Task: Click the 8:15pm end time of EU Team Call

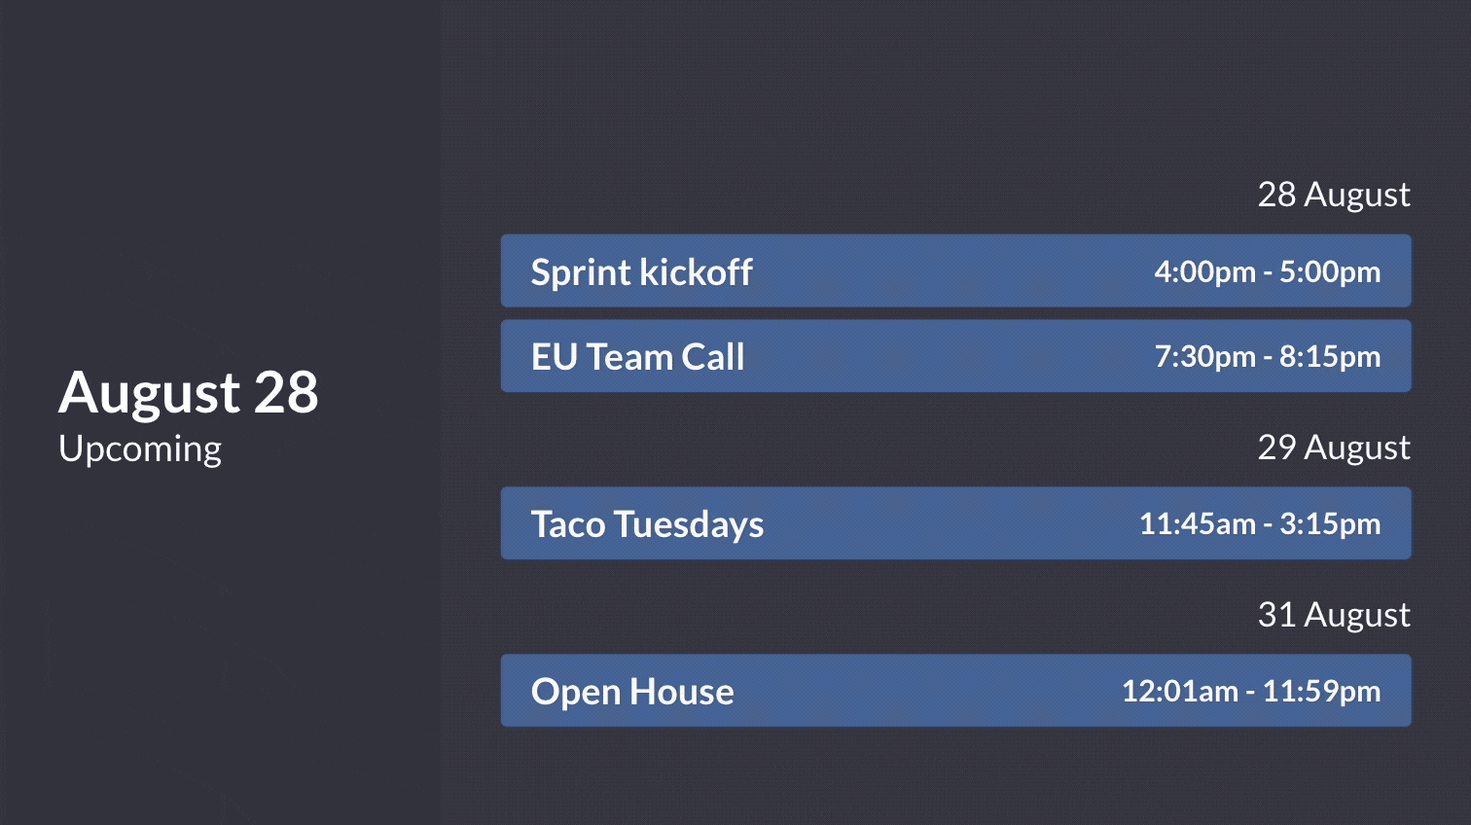Action: click(x=1330, y=356)
